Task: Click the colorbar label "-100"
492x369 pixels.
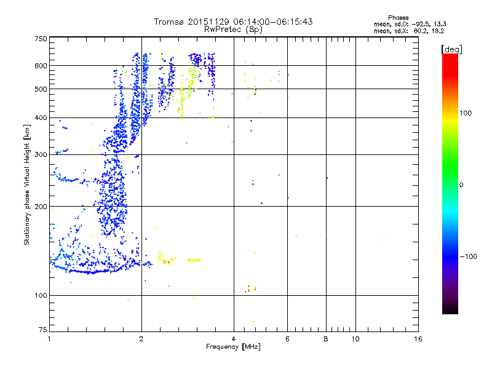Action: coord(469,256)
